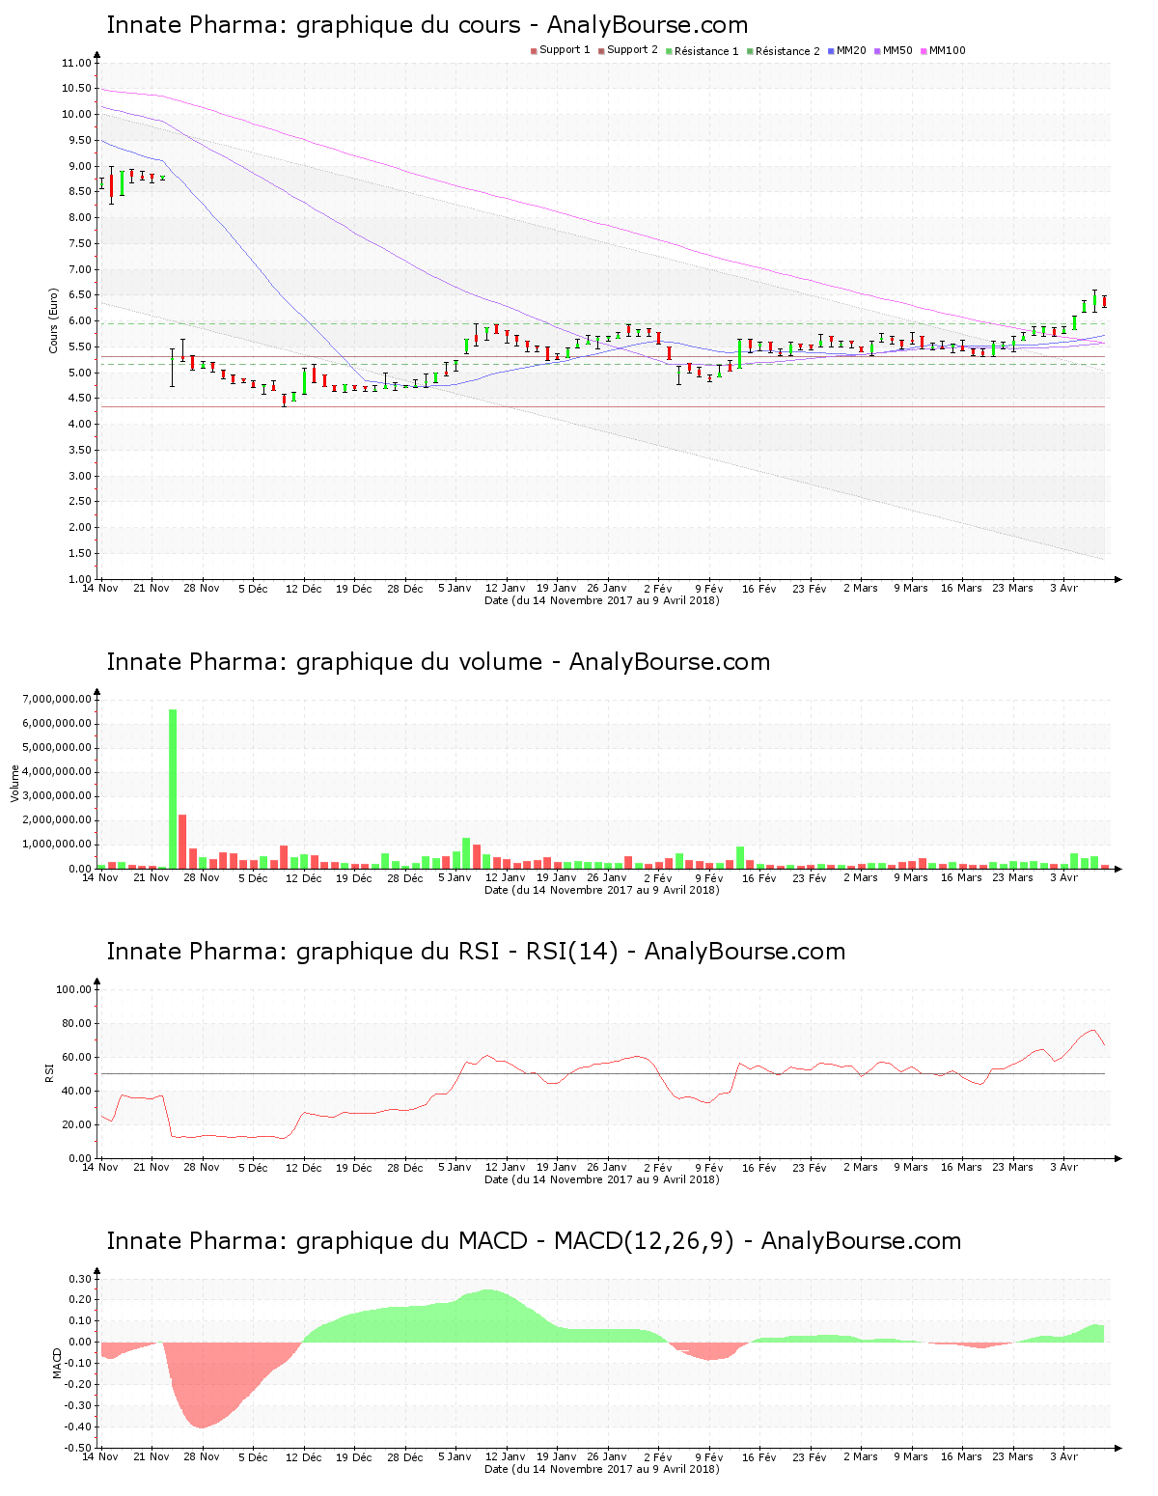The height and width of the screenshot is (1496, 1158).
Task: Select the MM100 legend label
Action: coord(947,50)
